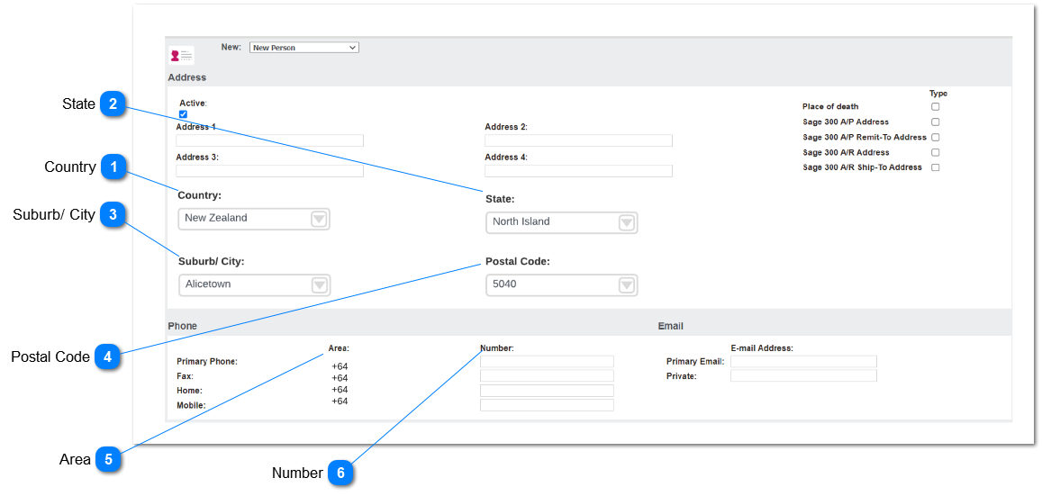
Task: Open the Suburb/City dropdown arrow
Action: 320,284
